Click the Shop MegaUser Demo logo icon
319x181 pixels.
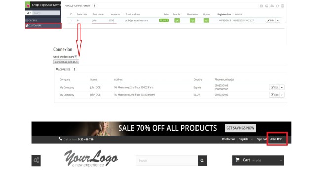(28, 5)
